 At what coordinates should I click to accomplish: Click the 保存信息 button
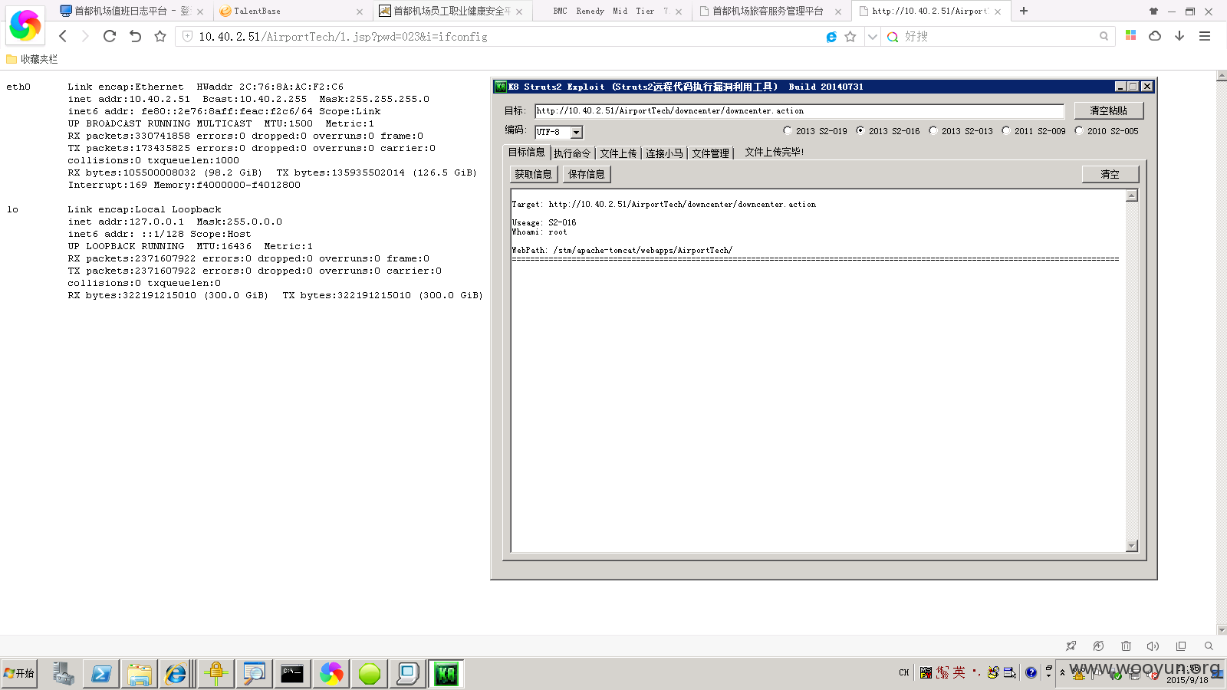587,174
